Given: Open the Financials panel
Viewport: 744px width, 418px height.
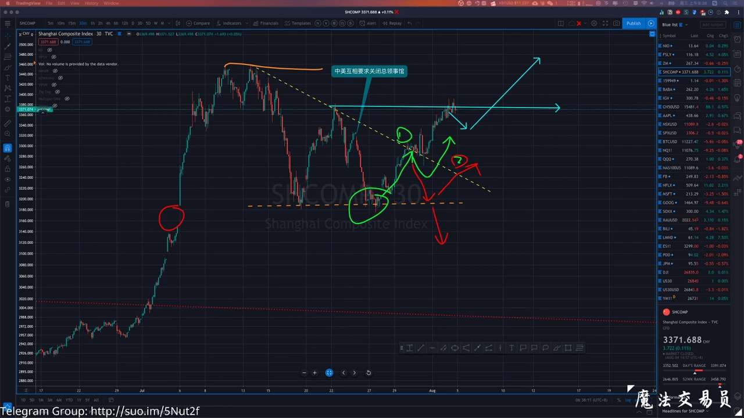Looking at the screenshot, I should pyautogui.click(x=266, y=23).
